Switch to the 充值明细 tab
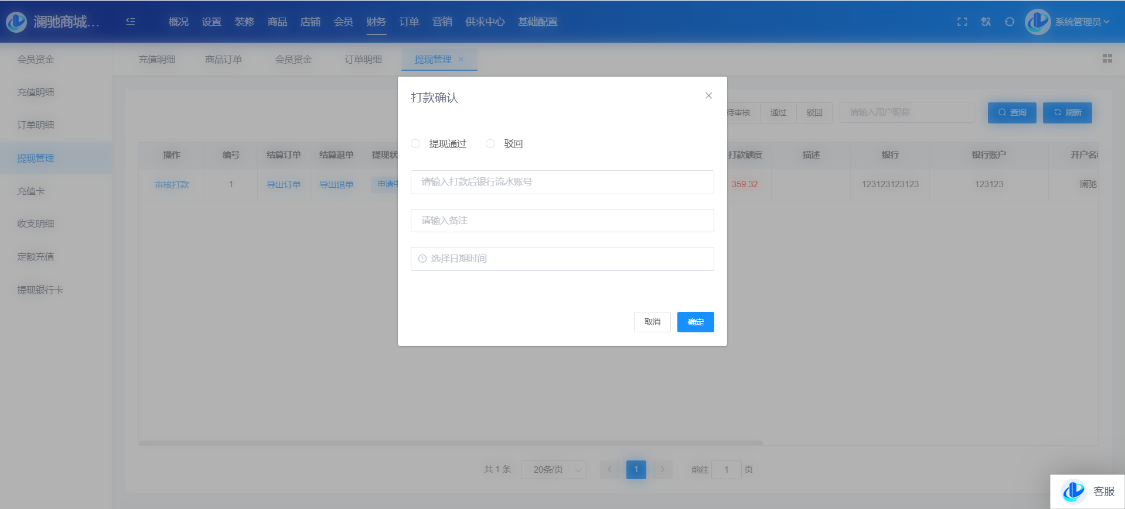Image resolution: width=1125 pixels, height=509 pixels. click(156, 60)
